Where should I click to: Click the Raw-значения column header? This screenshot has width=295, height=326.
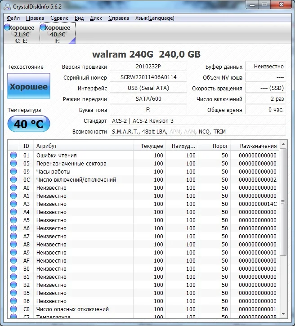tap(255, 146)
